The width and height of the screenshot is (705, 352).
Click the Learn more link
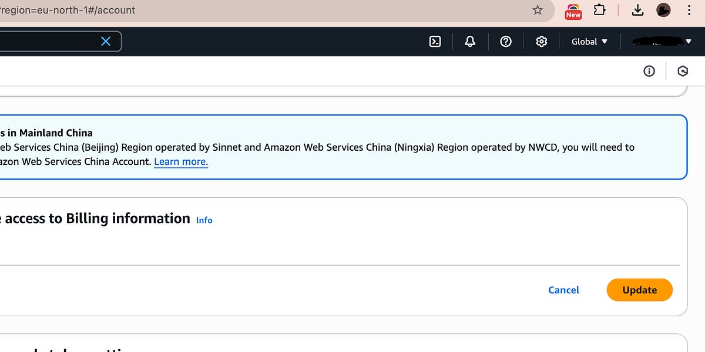pyautogui.click(x=180, y=161)
